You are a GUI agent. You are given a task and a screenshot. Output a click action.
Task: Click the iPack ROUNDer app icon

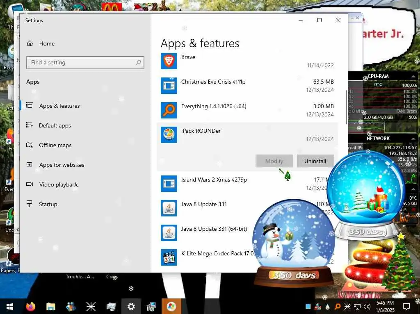(x=169, y=135)
